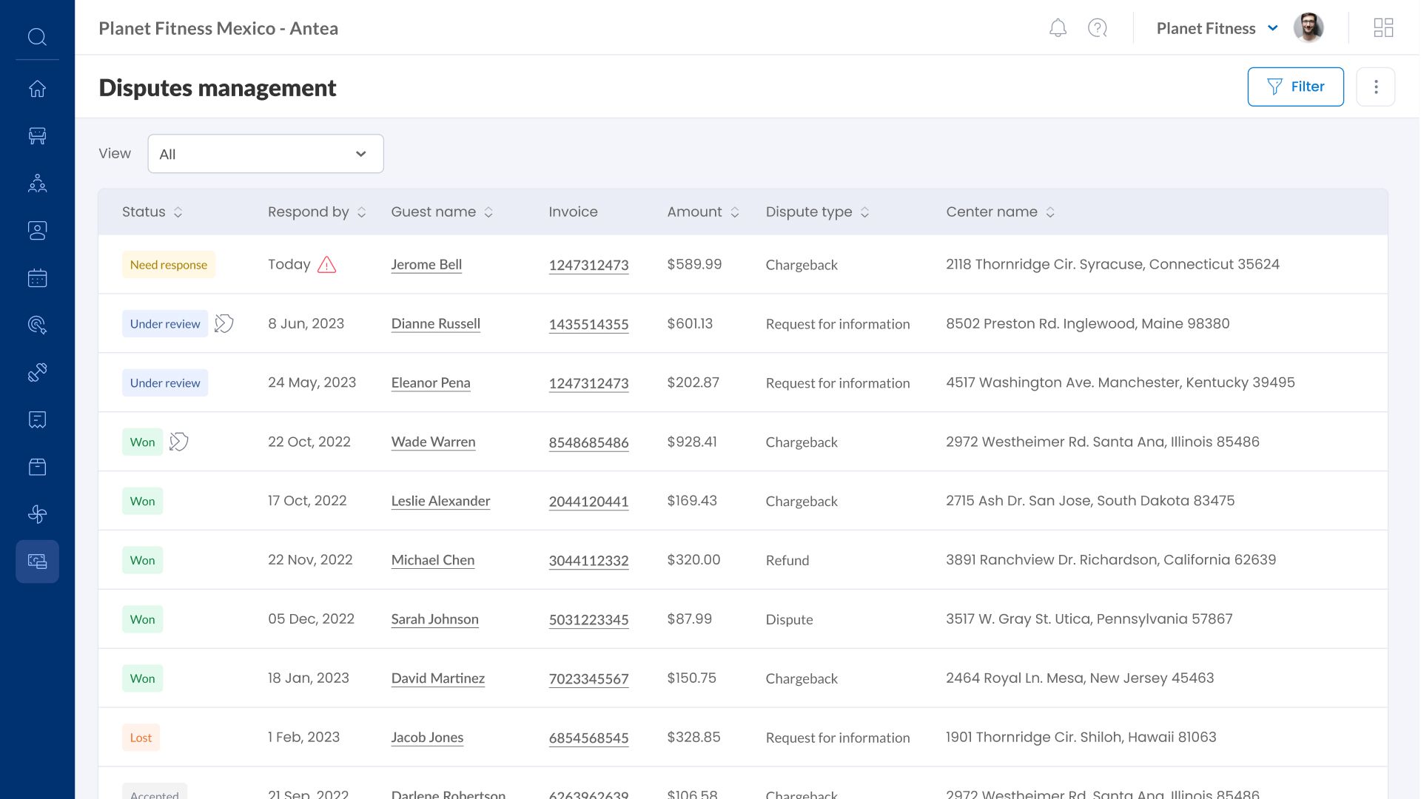
Task: Click the notification bell icon
Action: [1058, 28]
